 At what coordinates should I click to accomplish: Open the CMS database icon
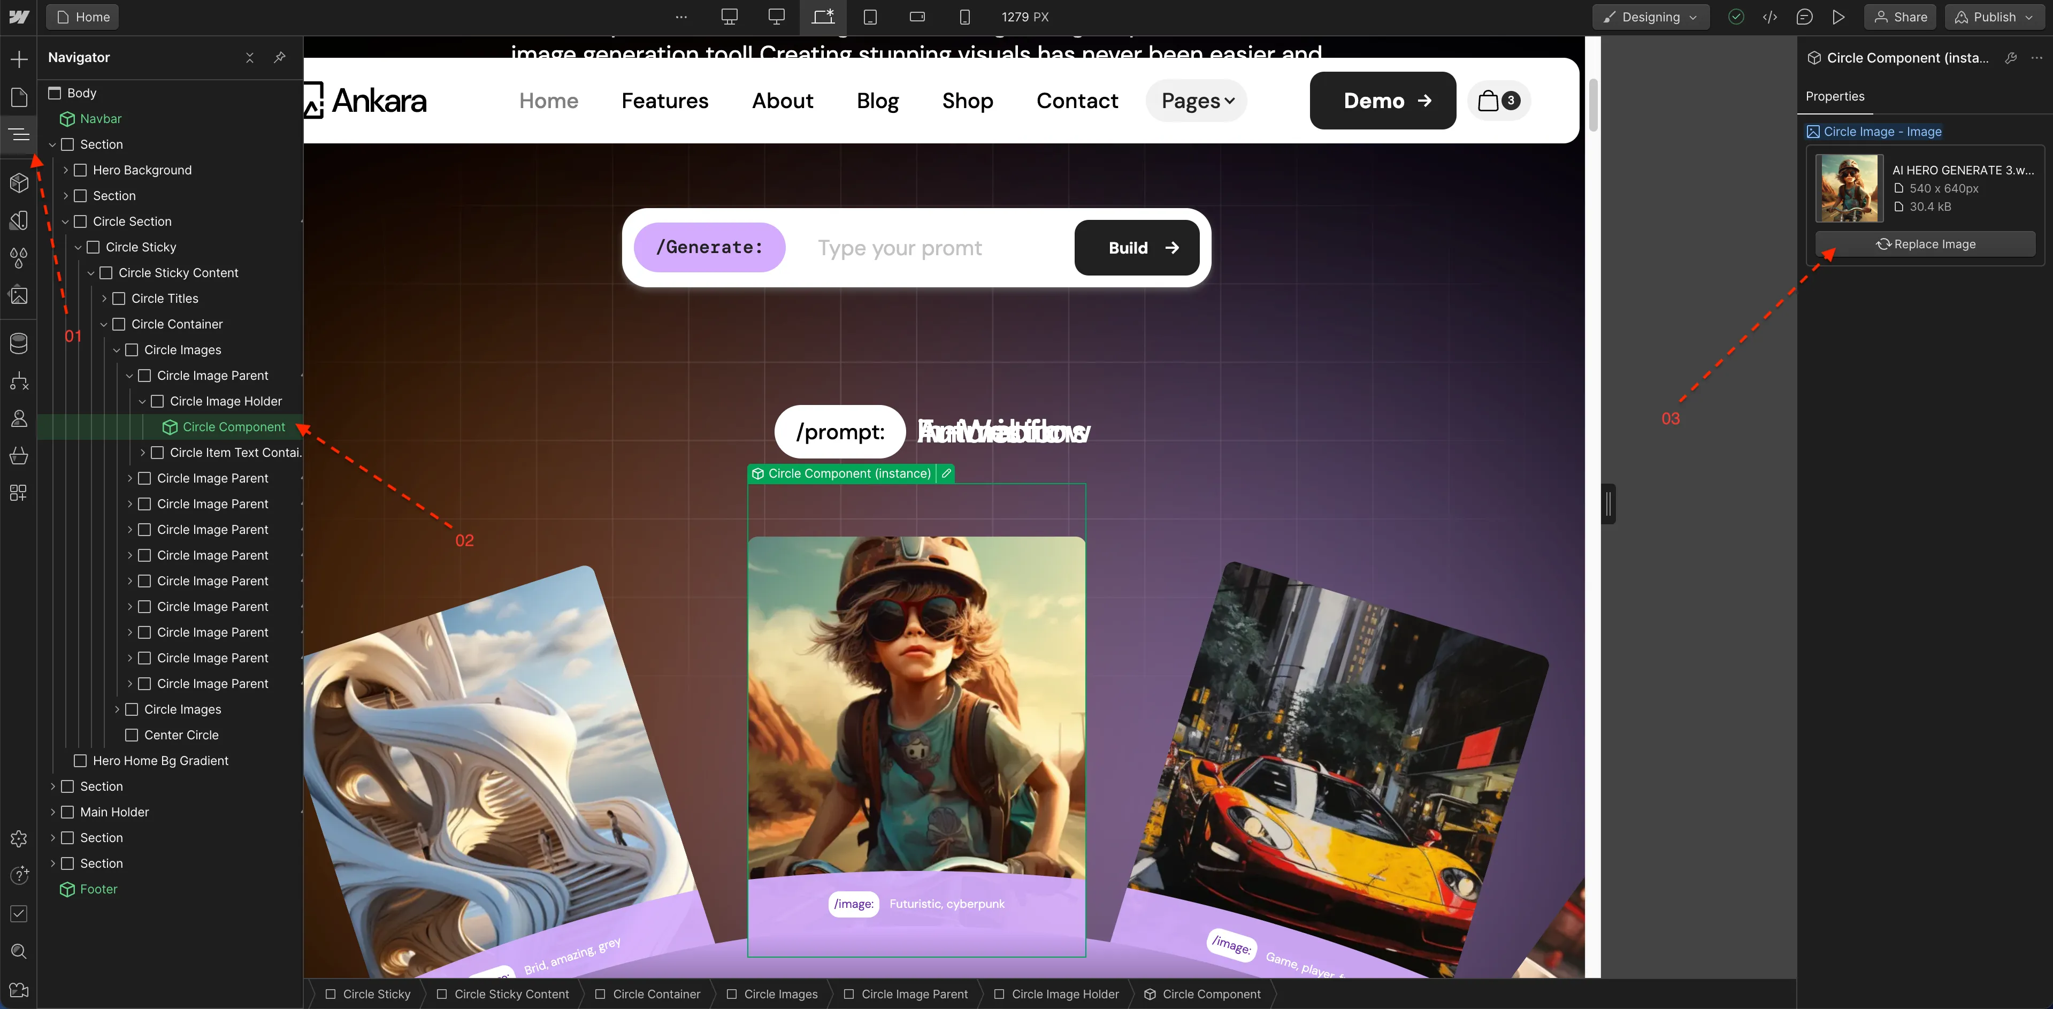19,343
